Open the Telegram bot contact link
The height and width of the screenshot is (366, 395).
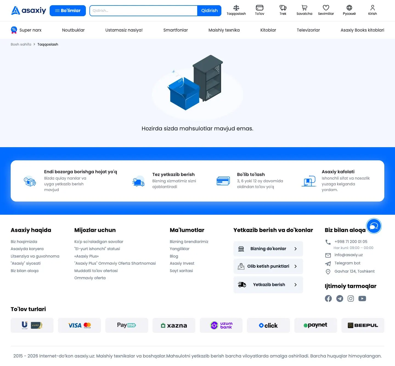347,263
